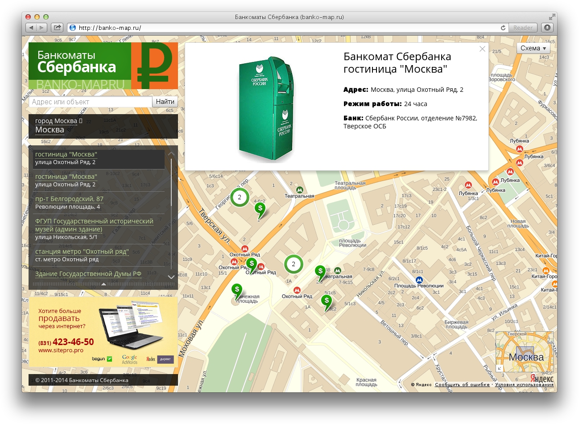Select the $ ATM marker on Манежная площадь
Screen dimensions: 579x424
pos(237,291)
